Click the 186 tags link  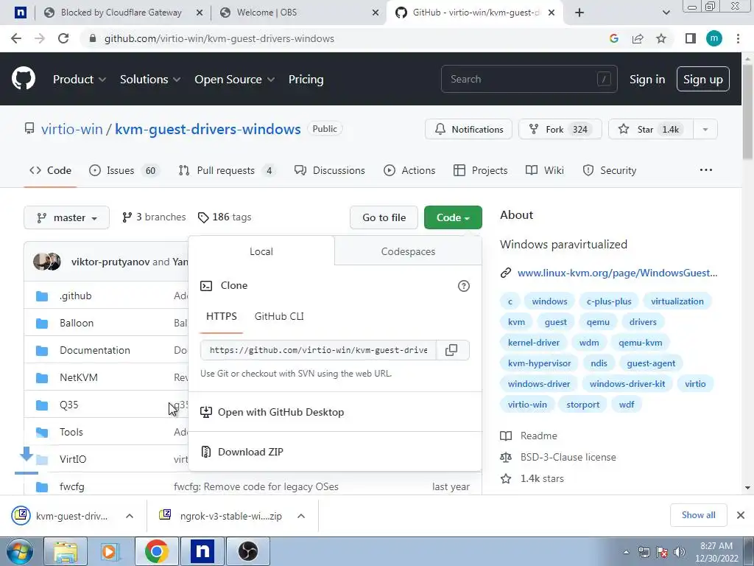click(225, 217)
